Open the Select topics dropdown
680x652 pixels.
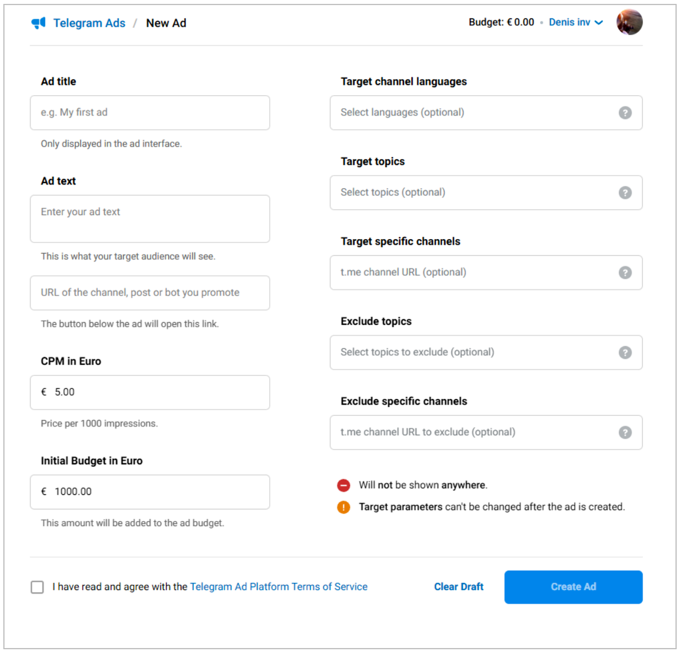tap(486, 193)
